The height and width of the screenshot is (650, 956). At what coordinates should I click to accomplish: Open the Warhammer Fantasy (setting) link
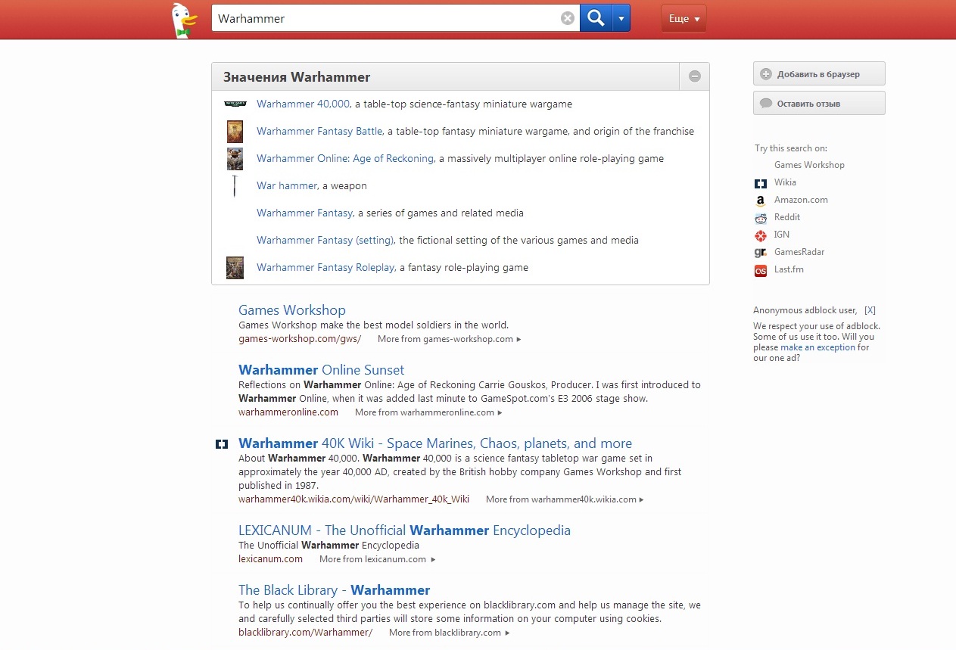tap(325, 241)
